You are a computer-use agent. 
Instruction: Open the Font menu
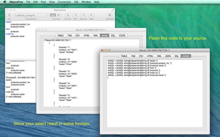[43, 2]
